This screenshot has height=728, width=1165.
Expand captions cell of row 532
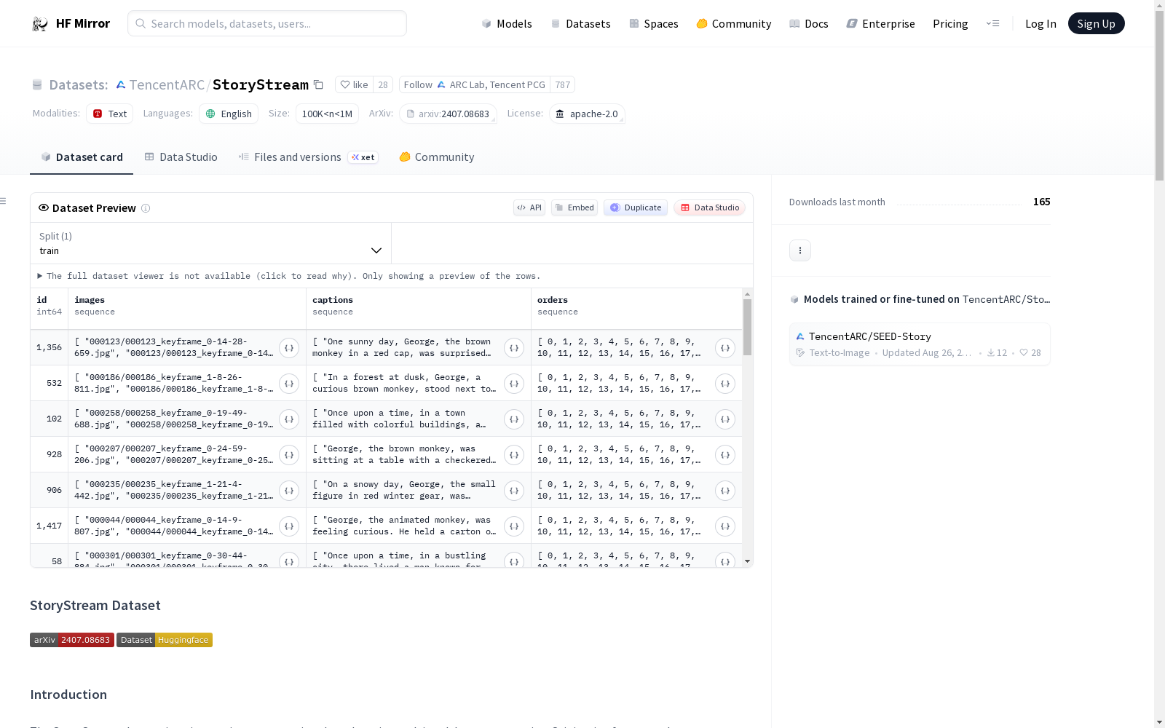[x=514, y=384]
